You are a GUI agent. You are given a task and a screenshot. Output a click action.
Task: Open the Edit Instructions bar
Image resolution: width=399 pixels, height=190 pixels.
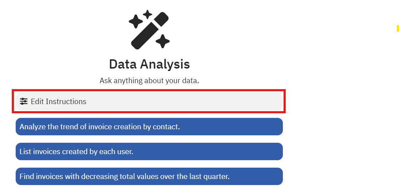point(149,102)
